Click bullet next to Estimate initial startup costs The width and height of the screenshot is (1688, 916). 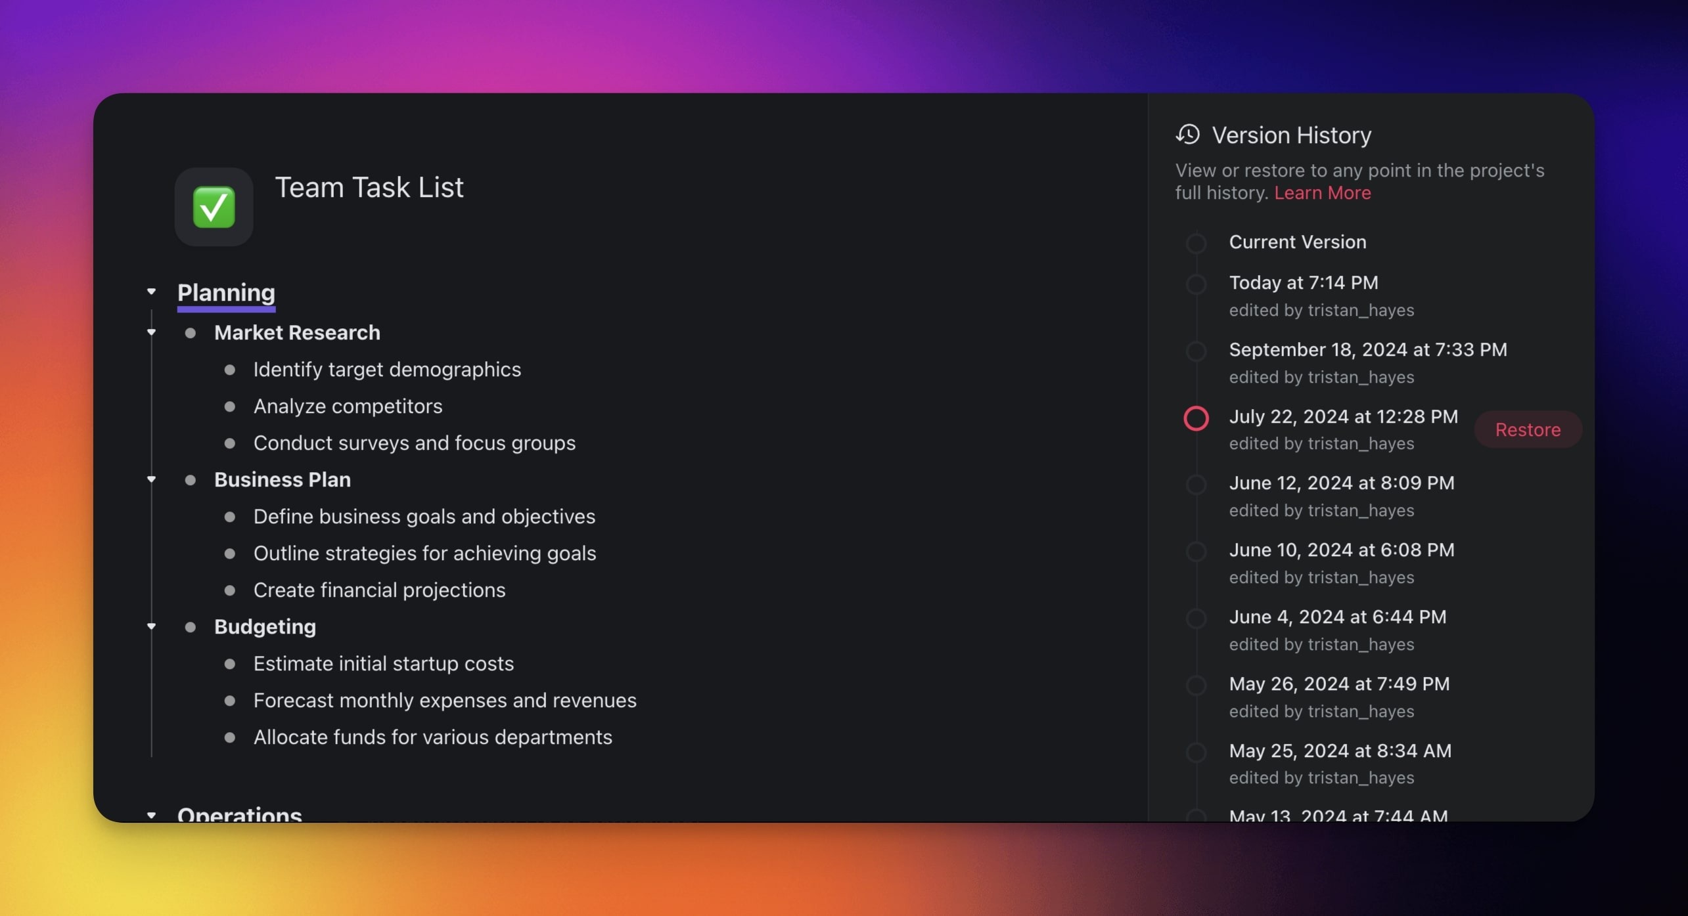(x=230, y=664)
